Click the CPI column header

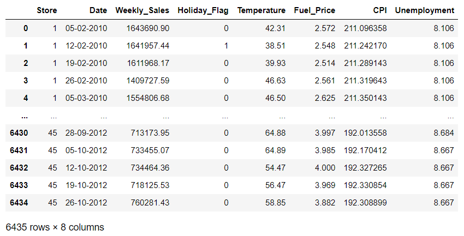(x=380, y=10)
